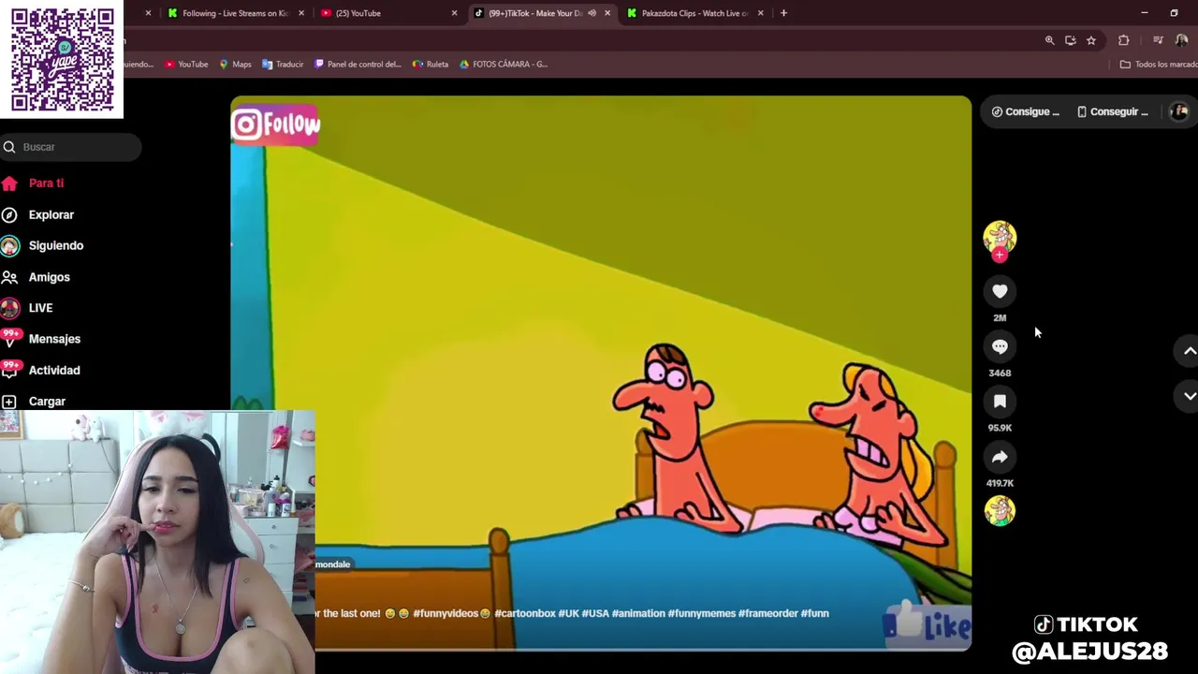This screenshot has height=674, width=1198.
Task: Click the #funnyvideos hashtag
Action: pyautogui.click(x=446, y=613)
